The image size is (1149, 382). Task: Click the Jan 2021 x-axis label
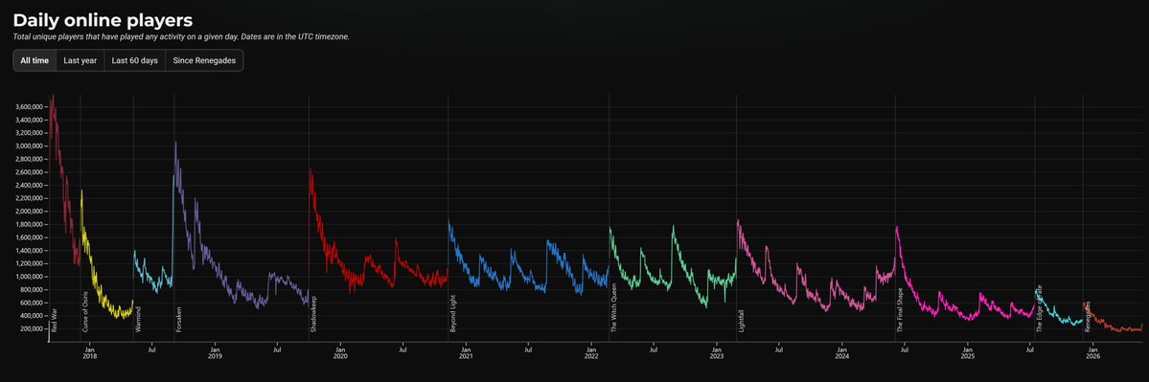tap(466, 353)
